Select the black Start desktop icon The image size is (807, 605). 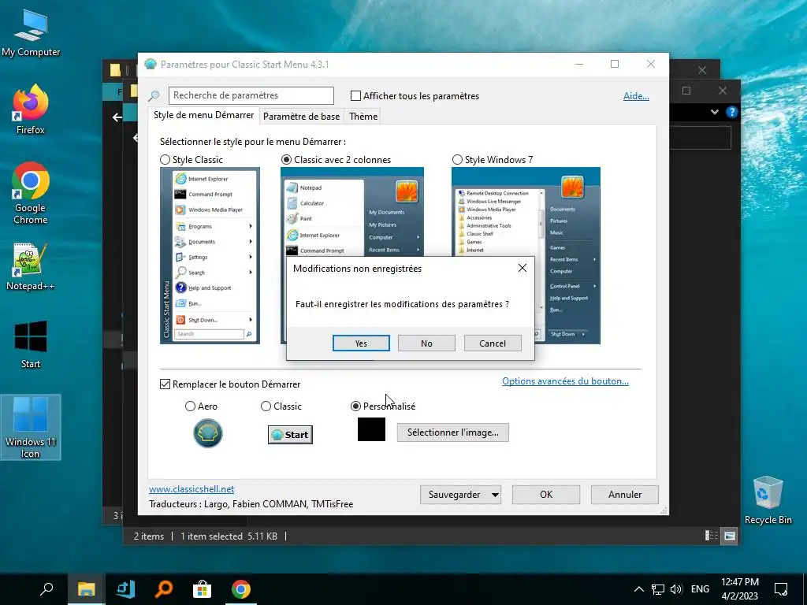tap(31, 344)
